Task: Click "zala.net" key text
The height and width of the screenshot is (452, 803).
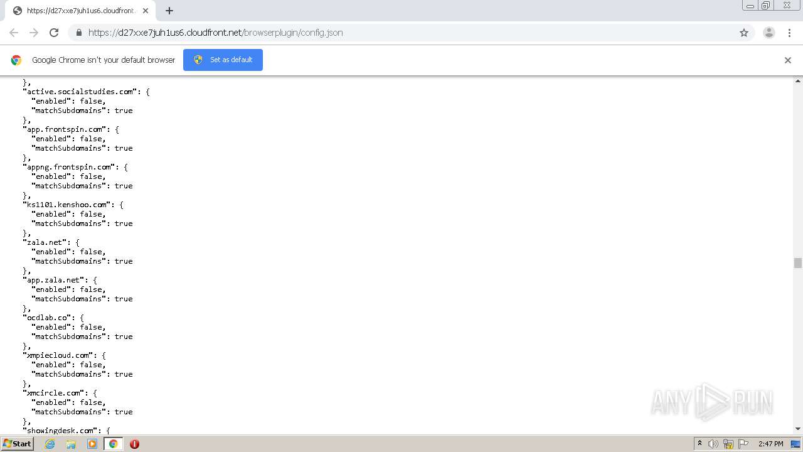Action: pos(45,242)
